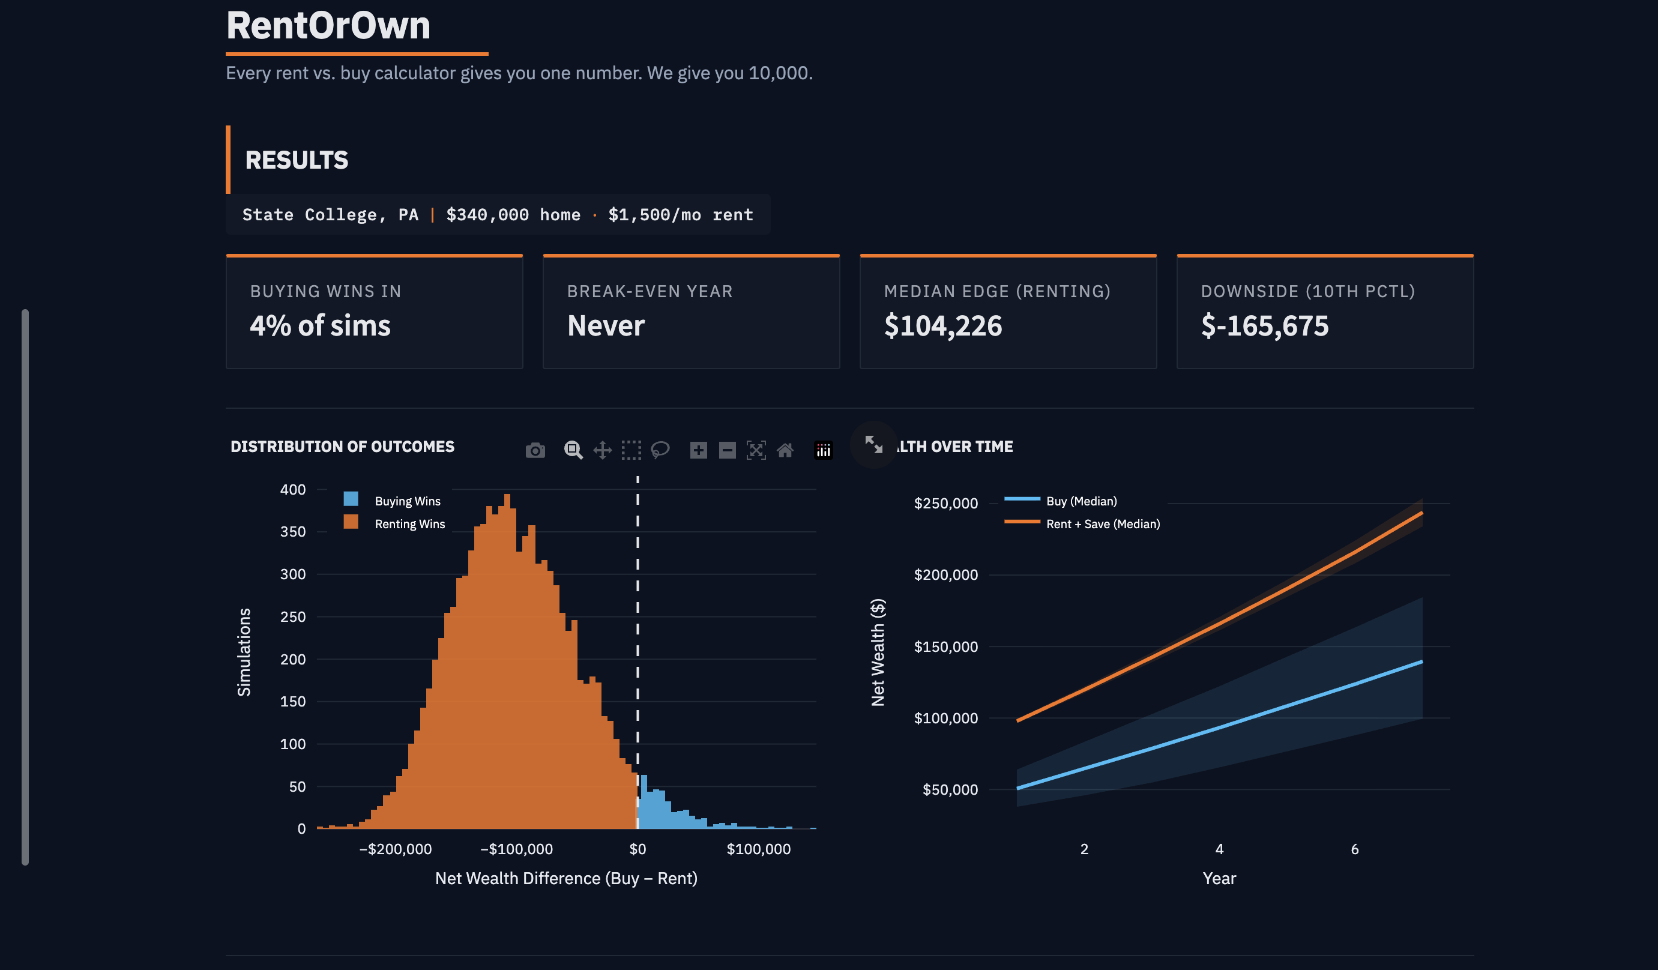Download the histogram plot as PNG
The image size is (1658, 970).
coord(535,450)
